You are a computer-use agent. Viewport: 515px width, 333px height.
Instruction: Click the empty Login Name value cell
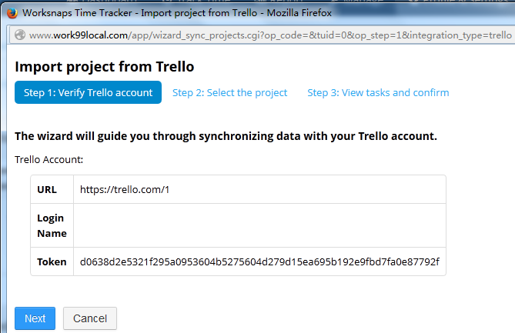259,225
